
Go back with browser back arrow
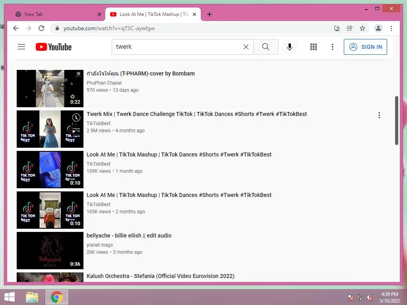[16, 28]
